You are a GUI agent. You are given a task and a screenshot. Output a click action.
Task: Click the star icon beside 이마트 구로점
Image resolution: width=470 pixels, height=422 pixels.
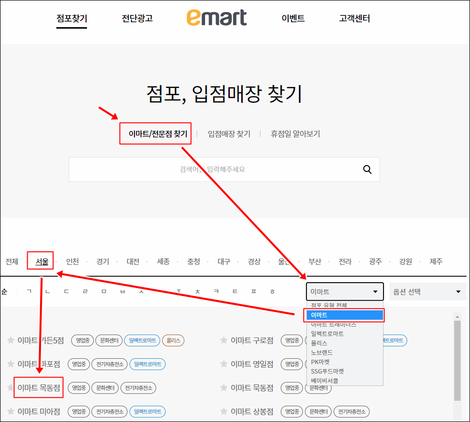pos(223,340)
